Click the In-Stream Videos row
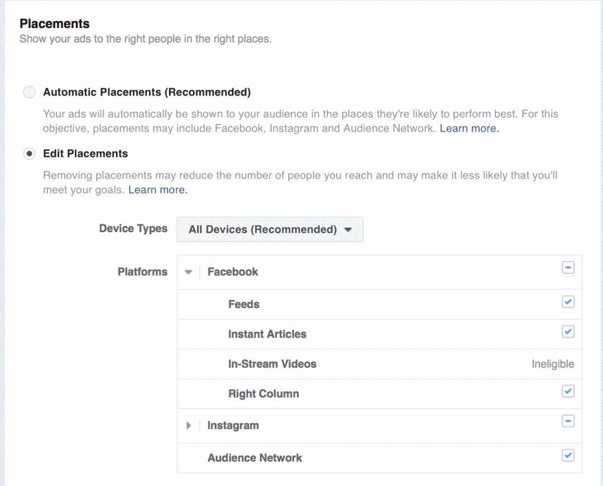This screenshot has width=603, height=486. pyautogui.click(x=272, y=364)
